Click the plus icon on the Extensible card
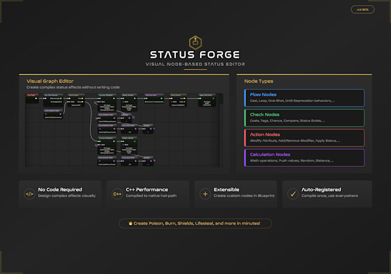Image resolution: width=391 pixels, height=274 pixels. coord(205,194)
